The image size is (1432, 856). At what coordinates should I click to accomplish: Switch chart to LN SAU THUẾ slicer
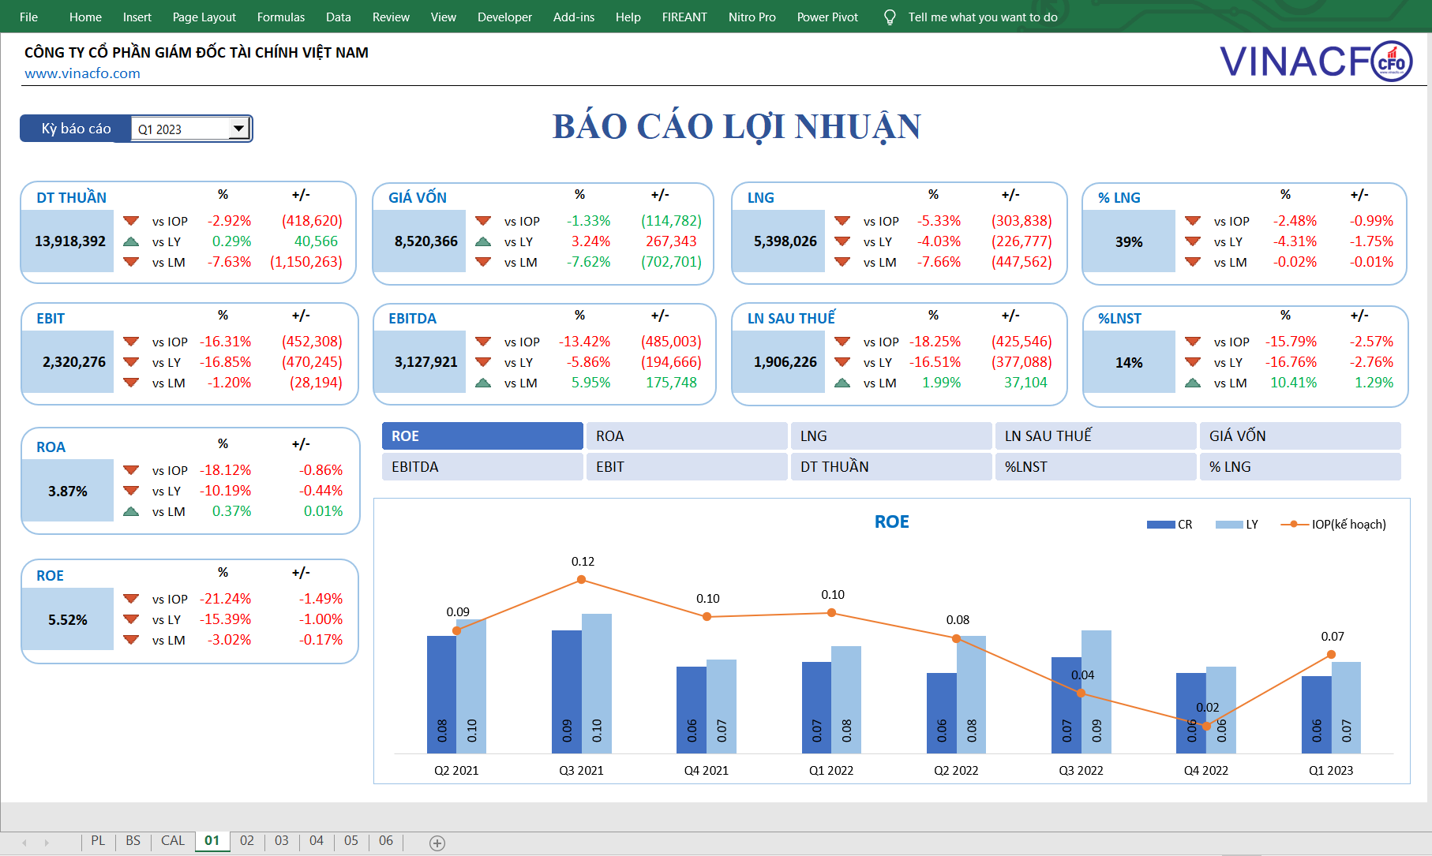1095,436
